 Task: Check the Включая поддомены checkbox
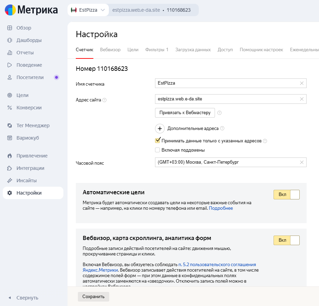pos(157,150)
